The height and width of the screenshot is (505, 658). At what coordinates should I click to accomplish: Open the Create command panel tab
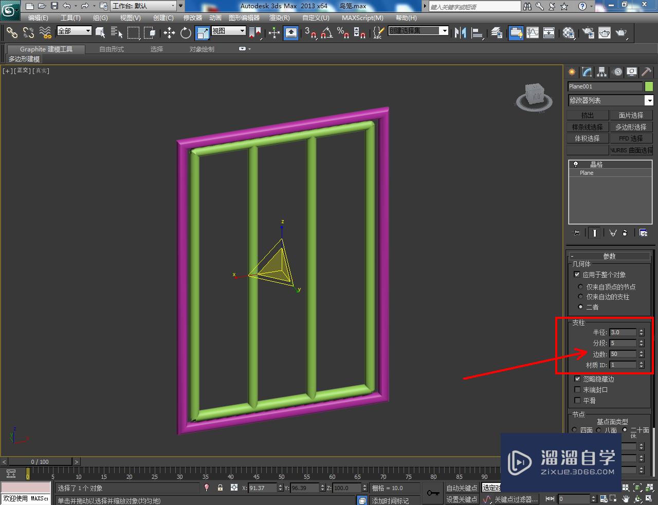coord(572,72)
